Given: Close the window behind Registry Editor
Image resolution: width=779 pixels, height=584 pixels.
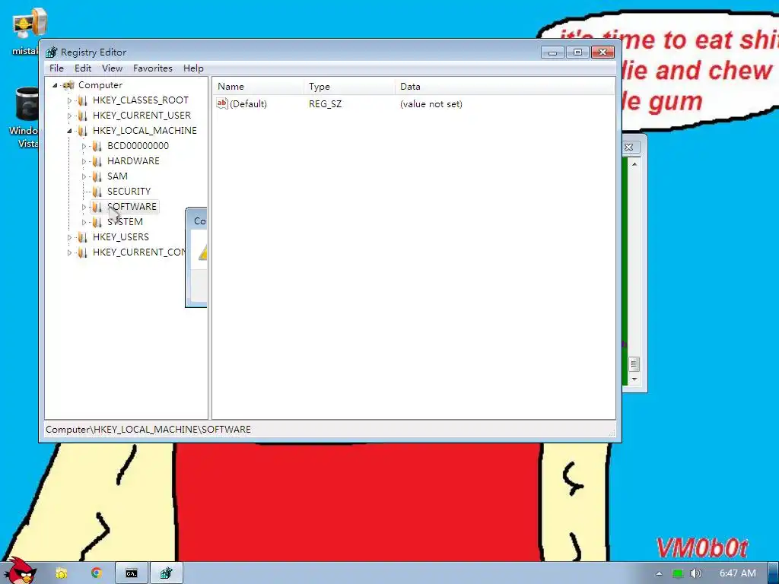Looking at the screenshot, I should click(629, 147).
